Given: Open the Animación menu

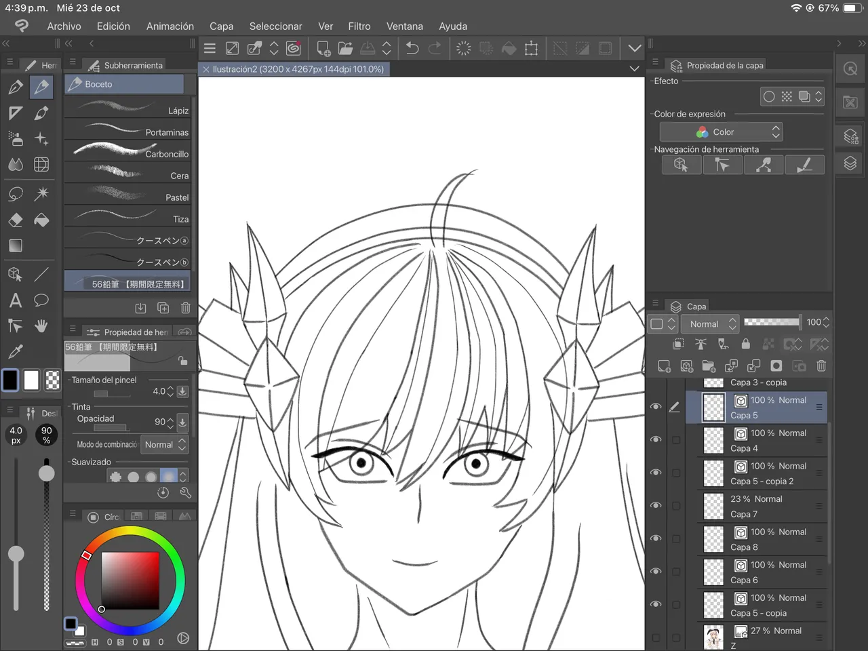Looking at the screenshot, I should click(170, 26).
